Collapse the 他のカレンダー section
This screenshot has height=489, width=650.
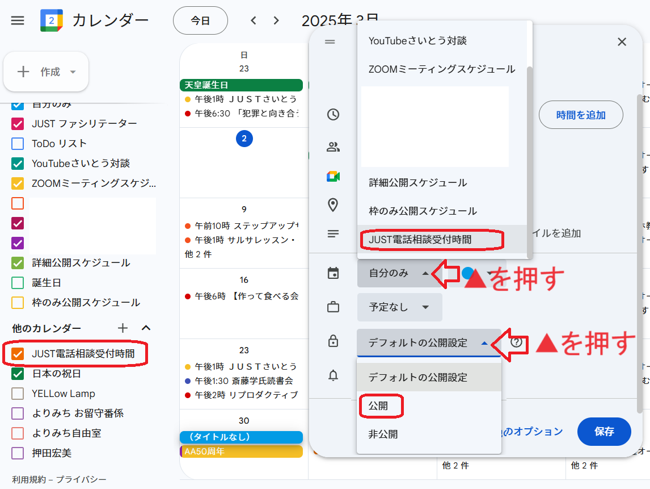point(146,328)
